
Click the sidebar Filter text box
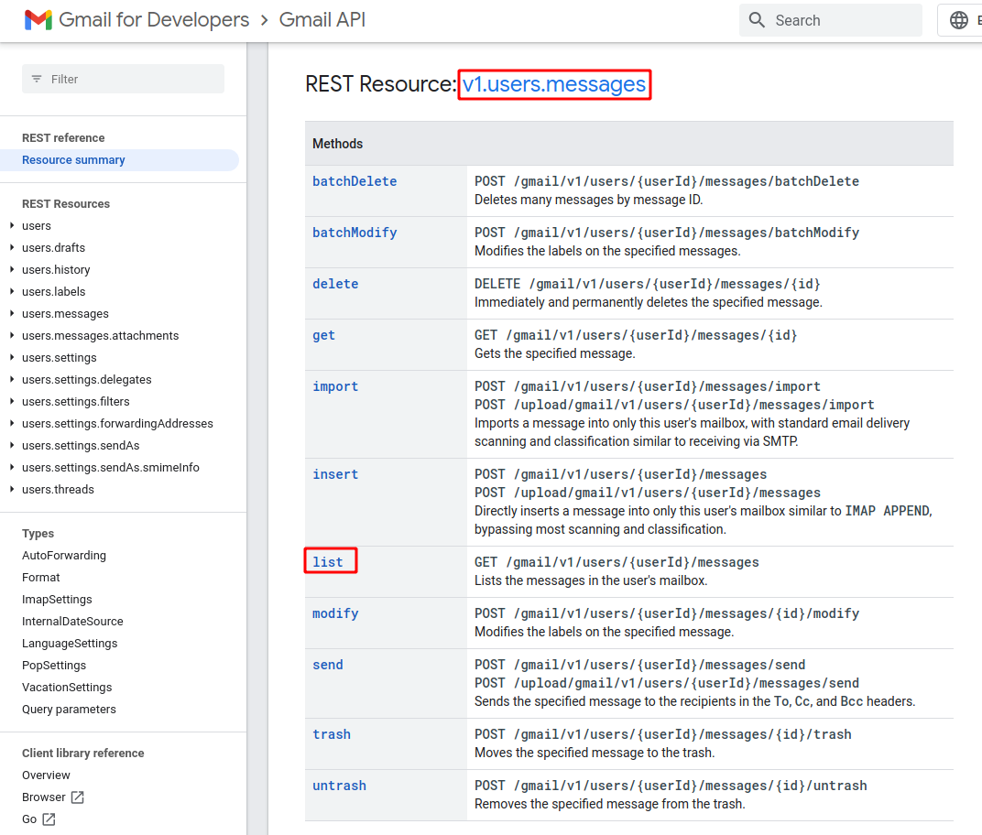[123, 79]
